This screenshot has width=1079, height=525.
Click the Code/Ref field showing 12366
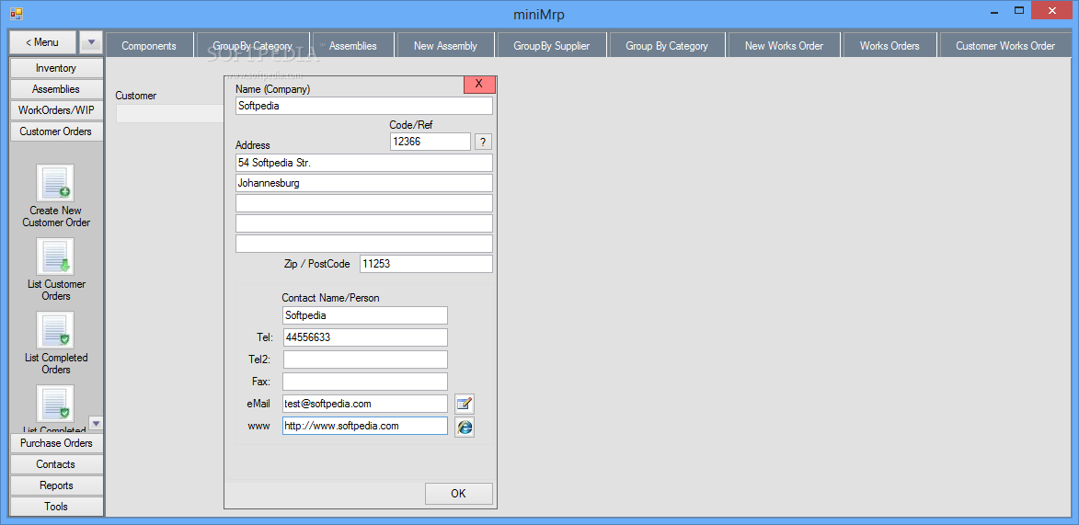tap(430, 142)
